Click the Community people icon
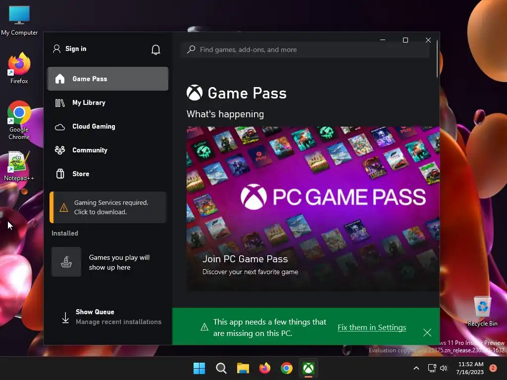 (60, 150)
